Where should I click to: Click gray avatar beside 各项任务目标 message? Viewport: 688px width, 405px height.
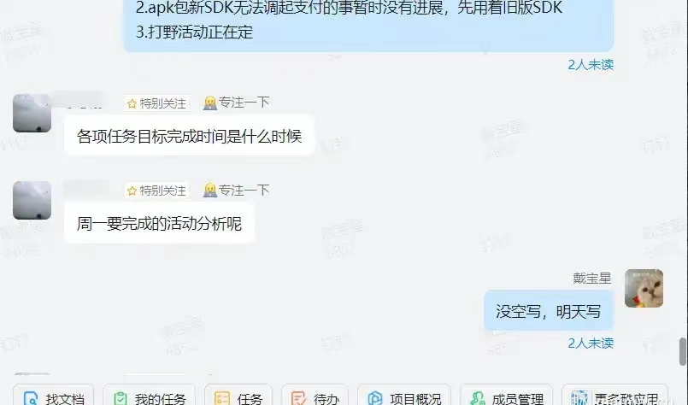[x=32, y=113]
